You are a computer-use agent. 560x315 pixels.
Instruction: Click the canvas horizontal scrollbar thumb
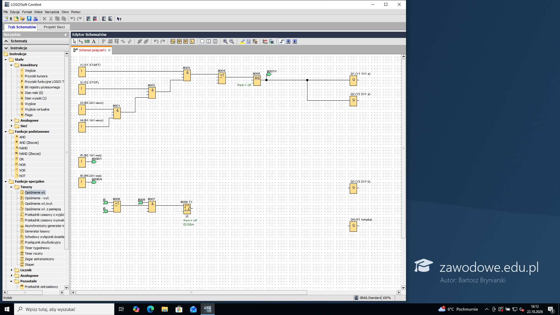(191, 292)
